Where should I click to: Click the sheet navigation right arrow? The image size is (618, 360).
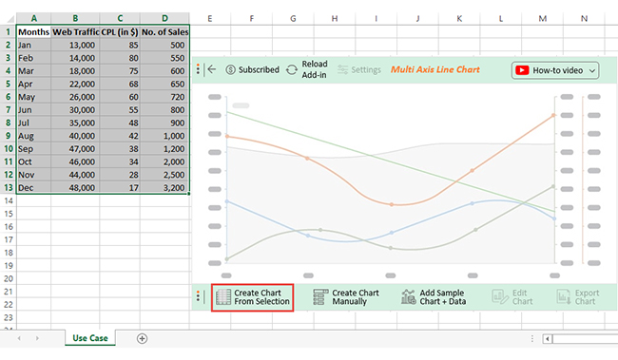point(37,338)
